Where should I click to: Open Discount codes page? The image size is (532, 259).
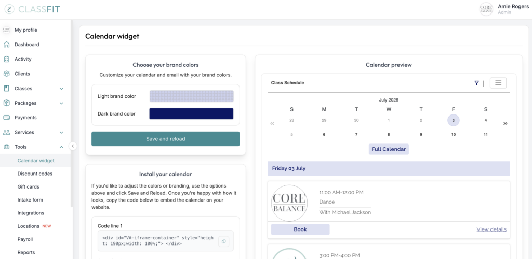35,174
